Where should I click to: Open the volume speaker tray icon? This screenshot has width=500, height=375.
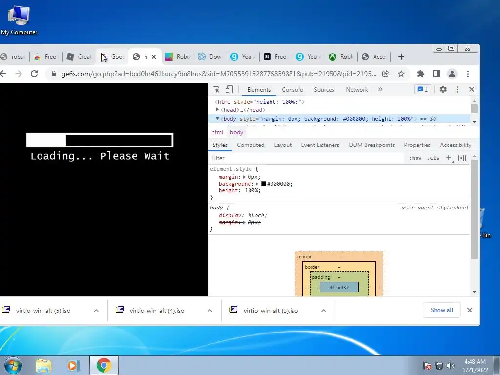click(451, 365)
